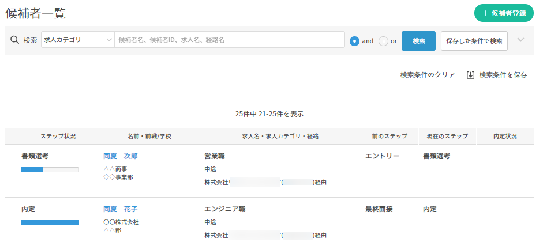Click the search magnifier icon
Image resolution: width=543 pixels, height=250 pixels.
15,40
